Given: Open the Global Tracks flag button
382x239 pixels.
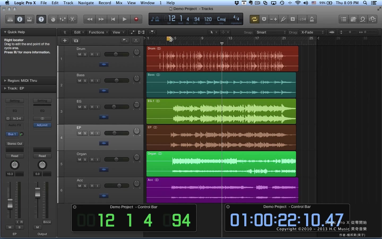Looking at the screenshot, I should 125,40.
